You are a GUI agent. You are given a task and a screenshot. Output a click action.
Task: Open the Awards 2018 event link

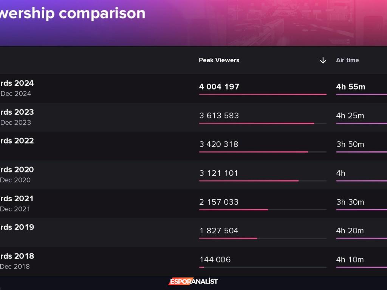point(17,256)
